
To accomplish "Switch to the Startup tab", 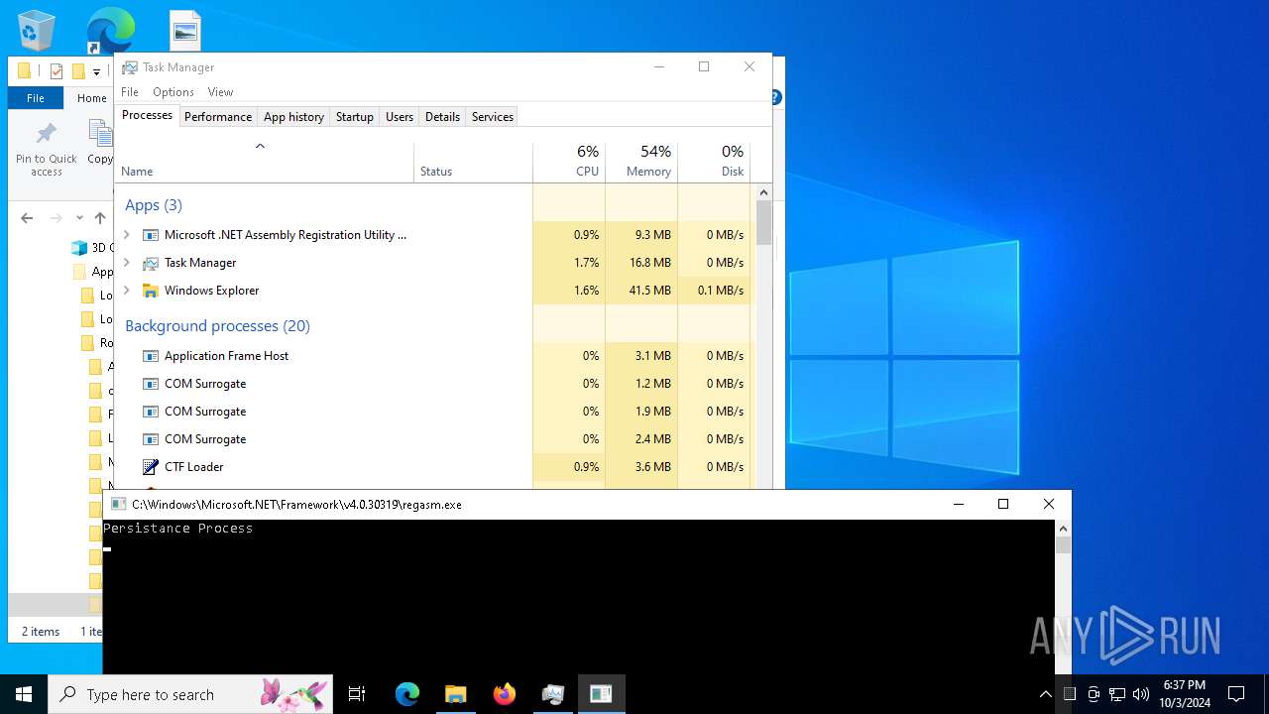I will coord(354,117).
